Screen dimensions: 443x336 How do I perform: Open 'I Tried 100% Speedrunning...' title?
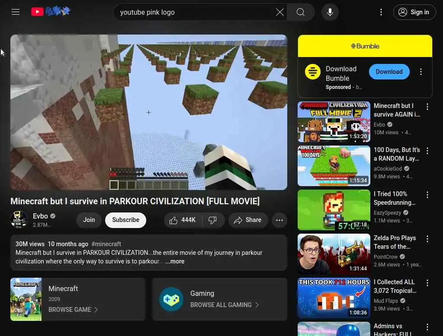pos(395,198)
